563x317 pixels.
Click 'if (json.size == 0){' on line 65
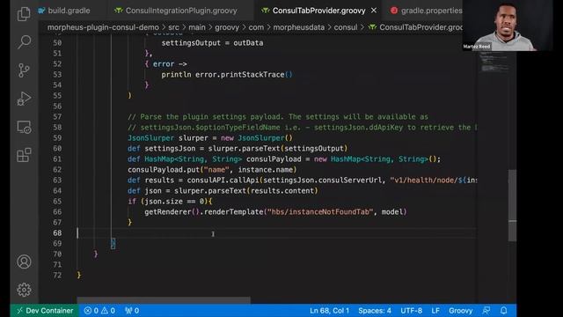[x=170, y=202]
